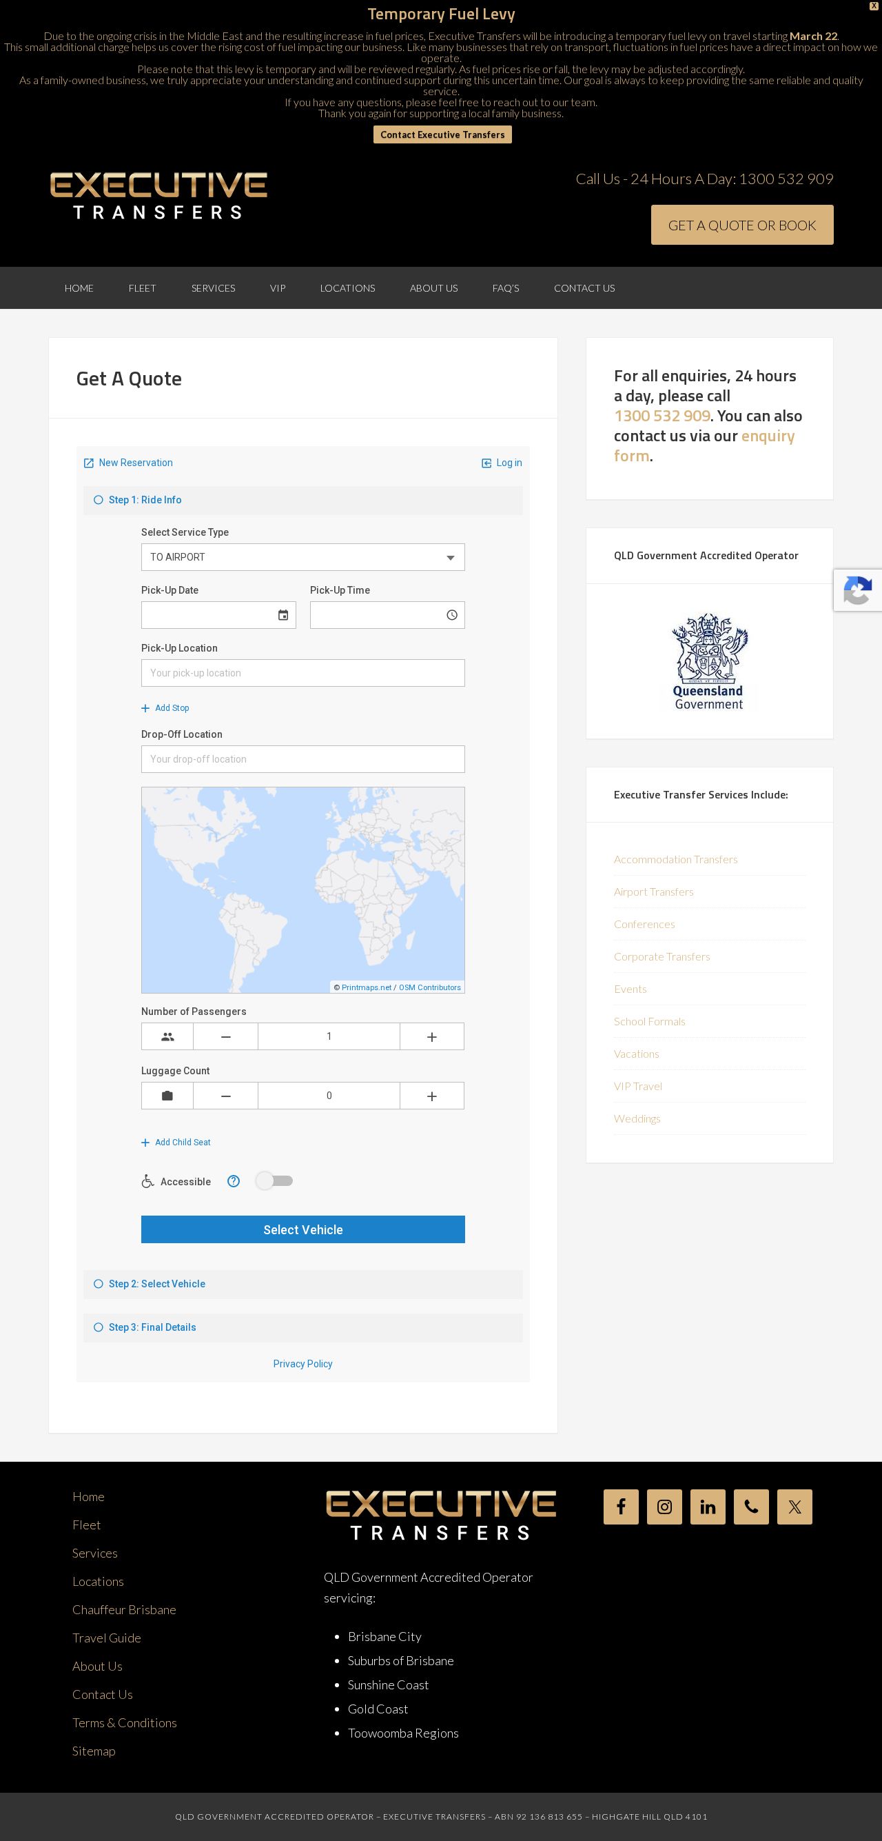Viewport: 882px width, 1841px height.
Task: Expand Step 1: Ride Info section
Action: click(302, 501)
